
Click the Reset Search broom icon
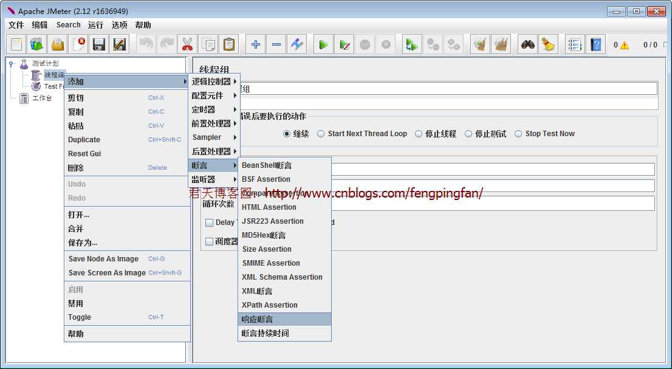pos(548,44)
